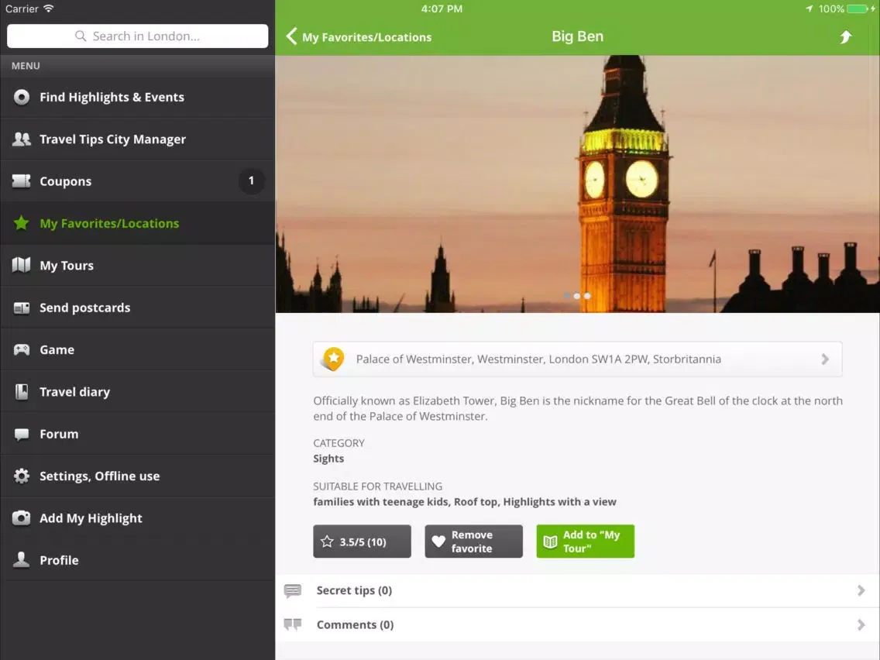Image resolution: width=880 pixels, height=660 pixels.
Task: Open the Comments (0) row
Action: 578,624
